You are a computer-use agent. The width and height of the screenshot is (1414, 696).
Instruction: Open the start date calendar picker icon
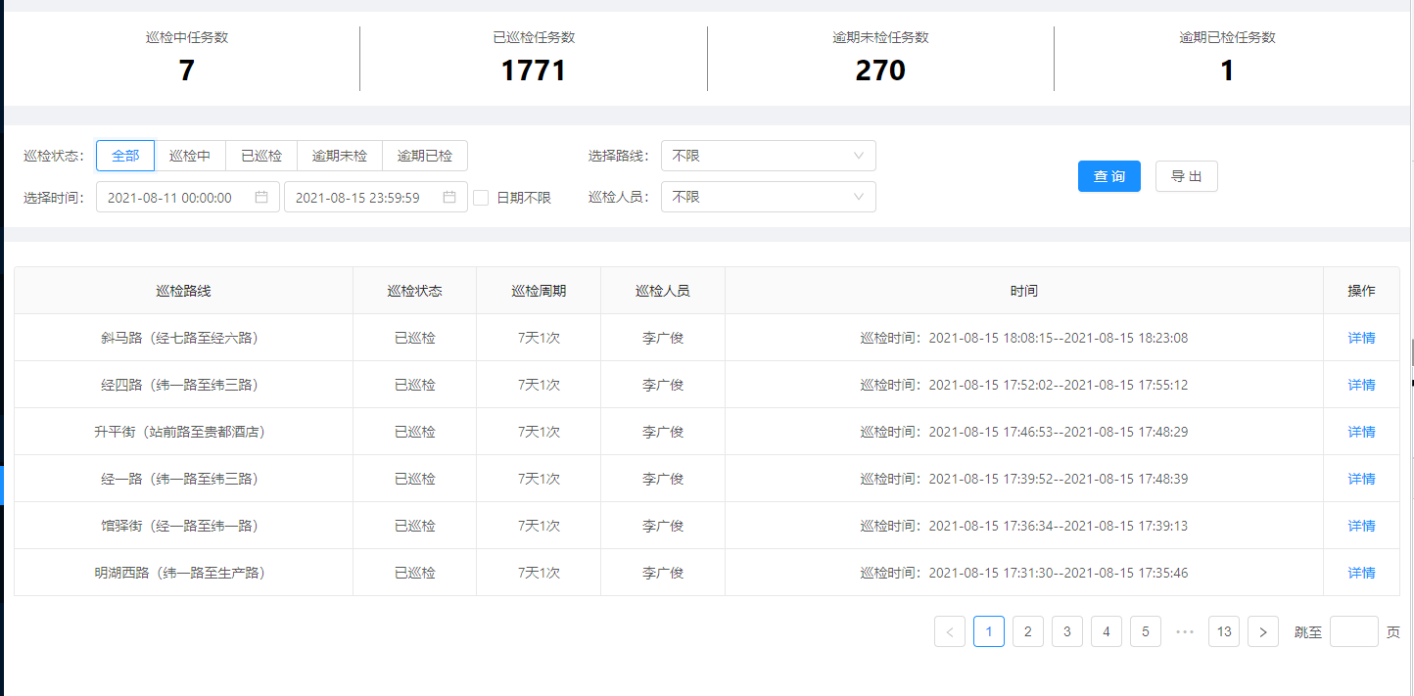click(x=259, y=197)
